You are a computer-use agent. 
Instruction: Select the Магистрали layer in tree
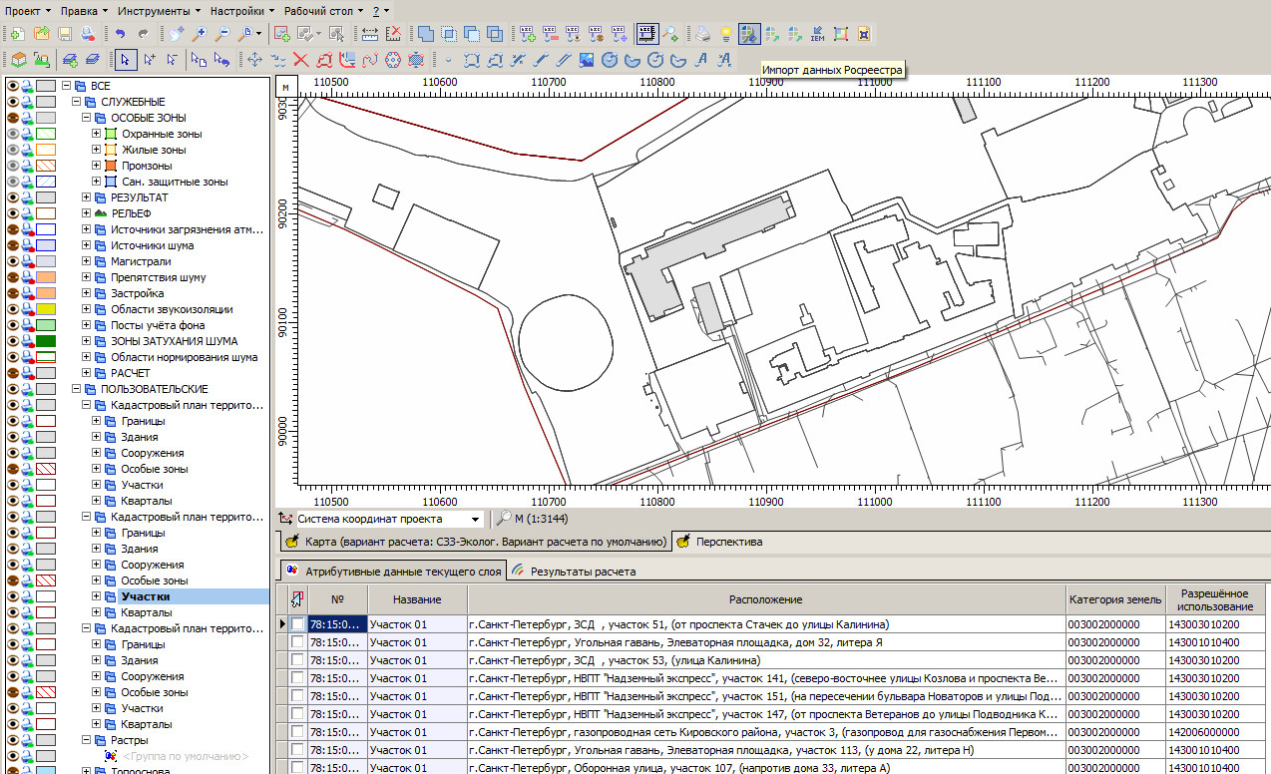141,261
